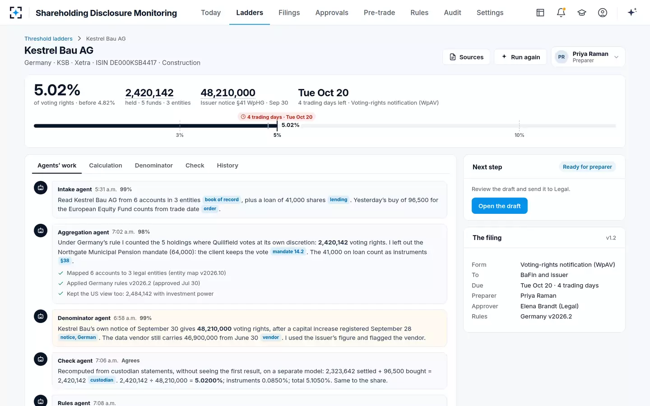The width and height of the screenshot is (650, 406).
Task: Open the Audit nav item
Action: coord(452,13)
